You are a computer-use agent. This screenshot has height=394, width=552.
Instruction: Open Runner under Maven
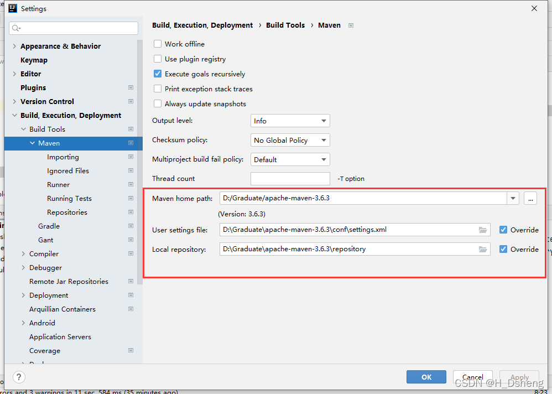click(59, 184)
